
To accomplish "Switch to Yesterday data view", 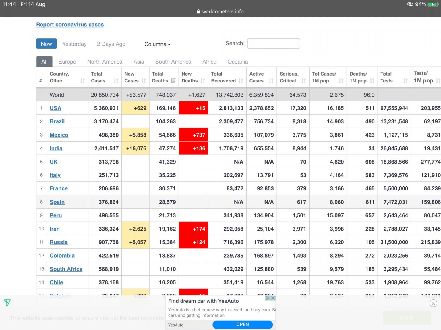I will [74, 44].
